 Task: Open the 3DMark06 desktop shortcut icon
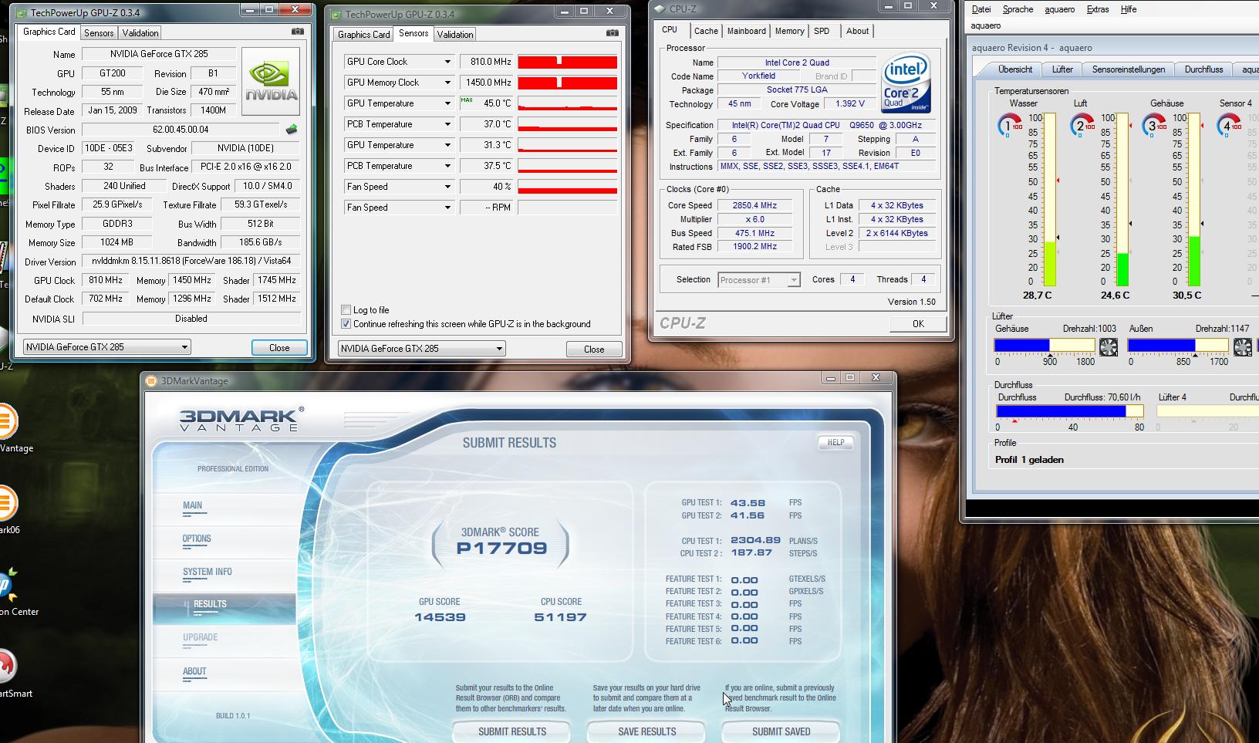point(6,504)
